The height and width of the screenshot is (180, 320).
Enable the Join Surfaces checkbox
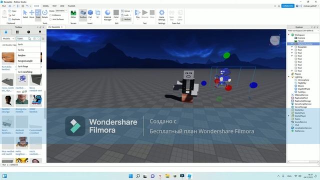click(x=50, y=19)
